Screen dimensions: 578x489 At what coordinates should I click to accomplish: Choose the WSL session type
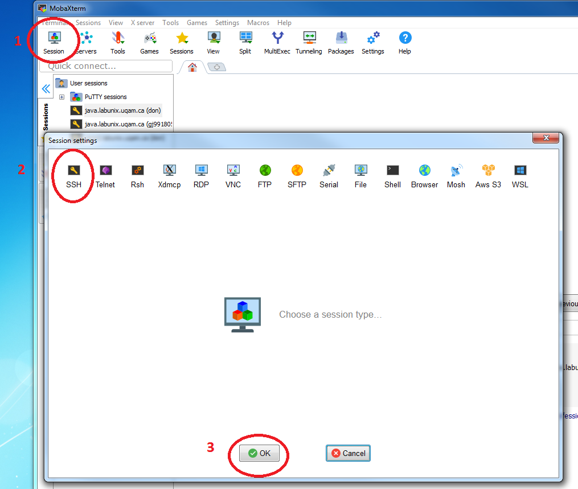tap(520, 176)
